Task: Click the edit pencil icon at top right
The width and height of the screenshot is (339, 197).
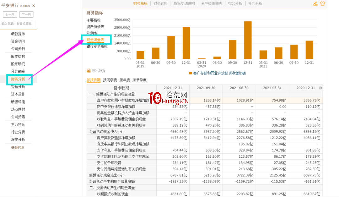Action: click(x=315, y=3)
